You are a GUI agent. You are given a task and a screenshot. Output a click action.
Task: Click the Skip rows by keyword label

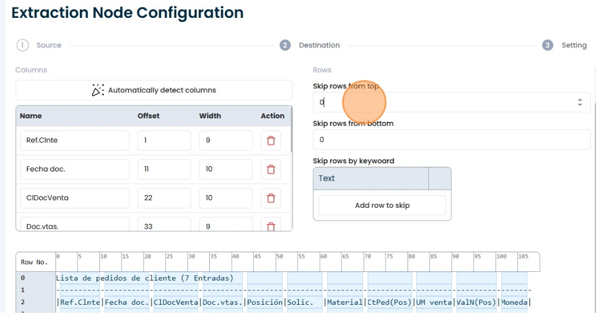(353, 161)
